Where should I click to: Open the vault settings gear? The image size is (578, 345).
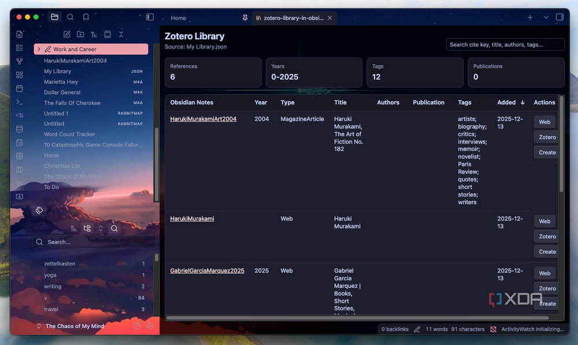(150, 326)
